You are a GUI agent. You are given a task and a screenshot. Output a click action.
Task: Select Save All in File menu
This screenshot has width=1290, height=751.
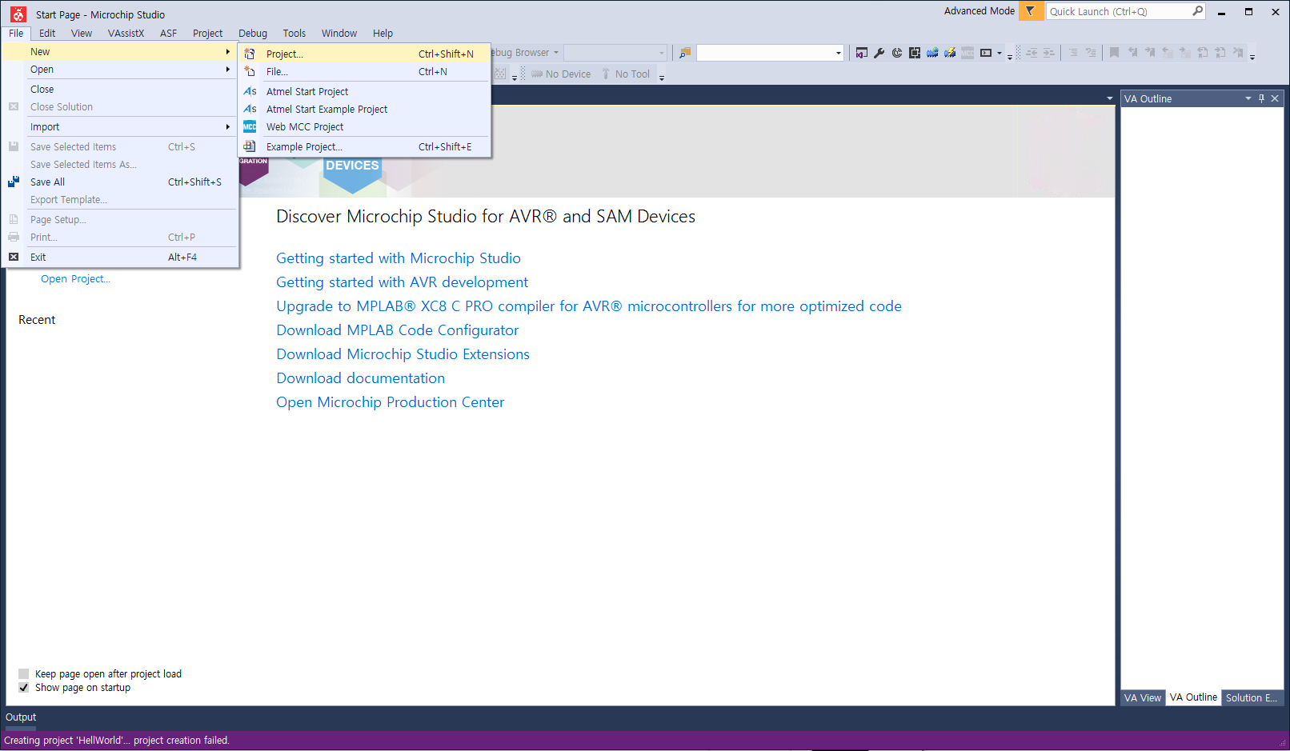(121, 182)
